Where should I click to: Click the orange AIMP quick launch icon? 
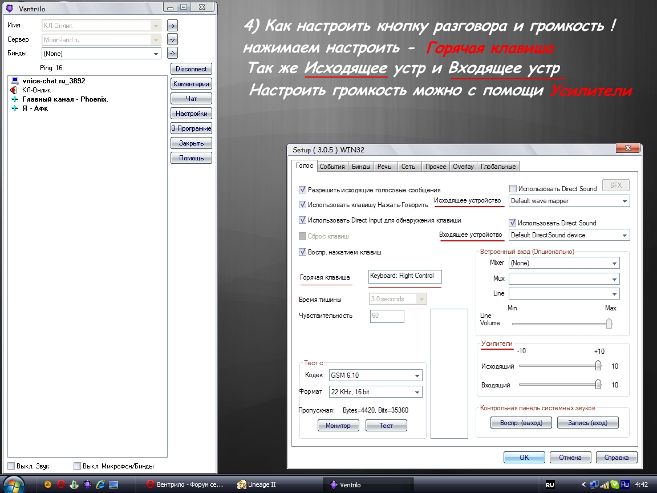[x=48, y=484]
